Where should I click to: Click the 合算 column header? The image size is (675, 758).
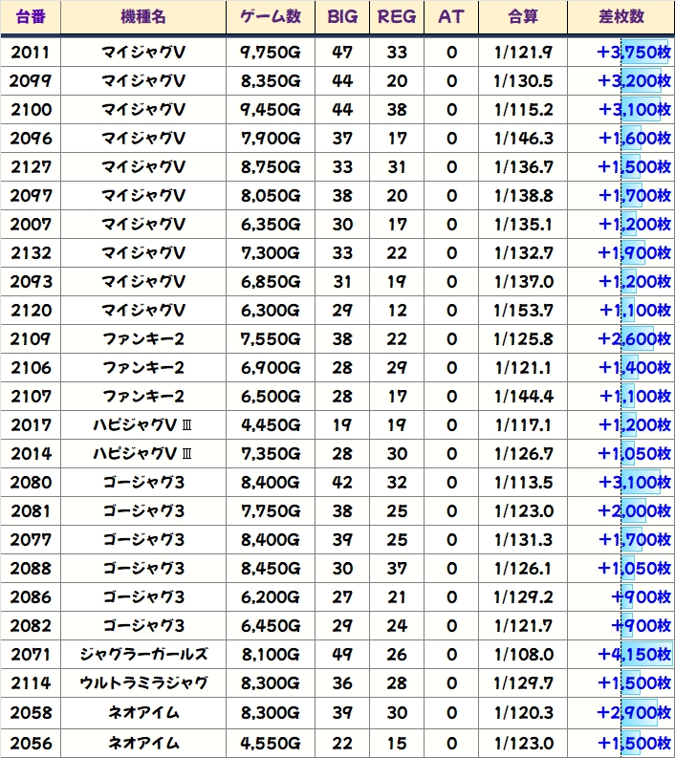point(523,17)
